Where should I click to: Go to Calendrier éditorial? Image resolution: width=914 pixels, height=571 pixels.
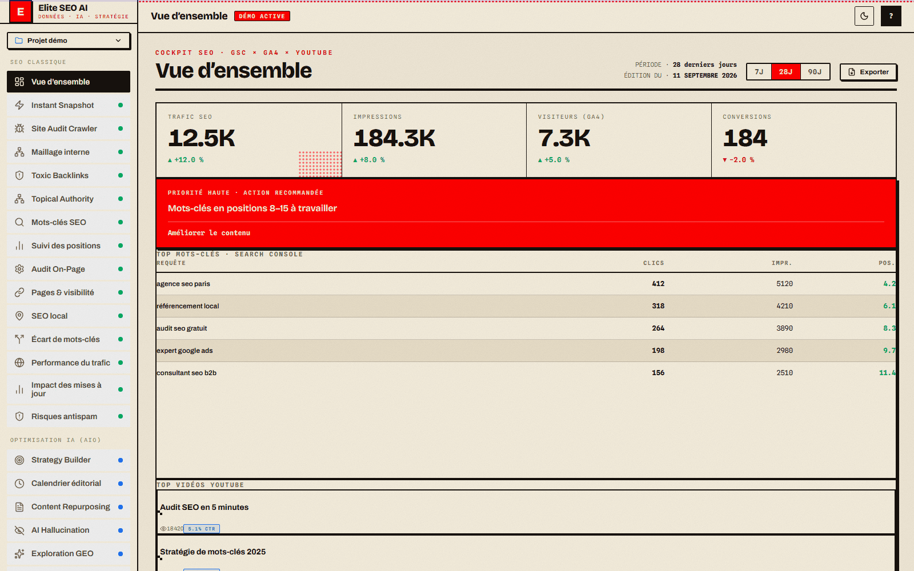[x=69, y=484]
